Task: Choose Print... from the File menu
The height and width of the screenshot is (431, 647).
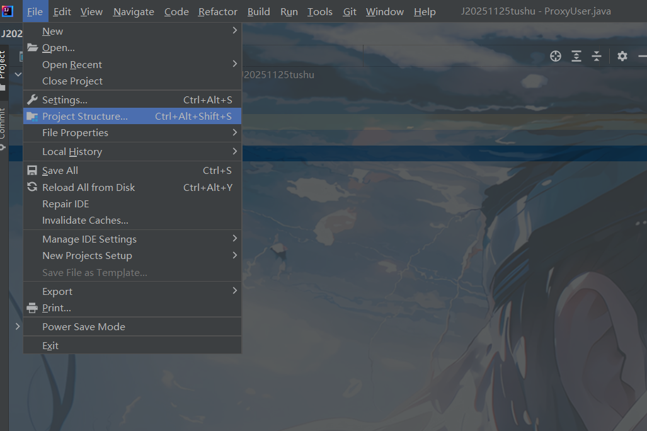Action: click(132, 308)
